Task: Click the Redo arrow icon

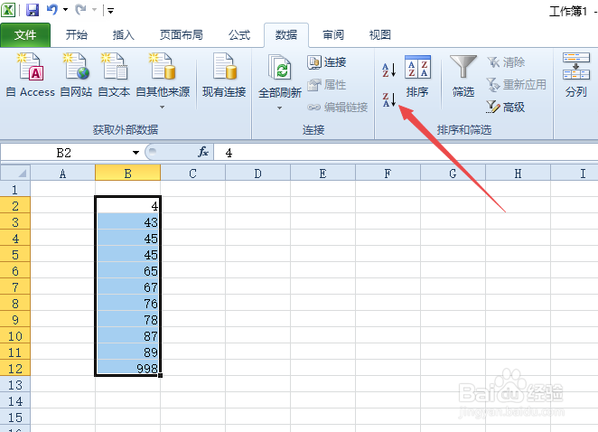Action: pos(80,10)
